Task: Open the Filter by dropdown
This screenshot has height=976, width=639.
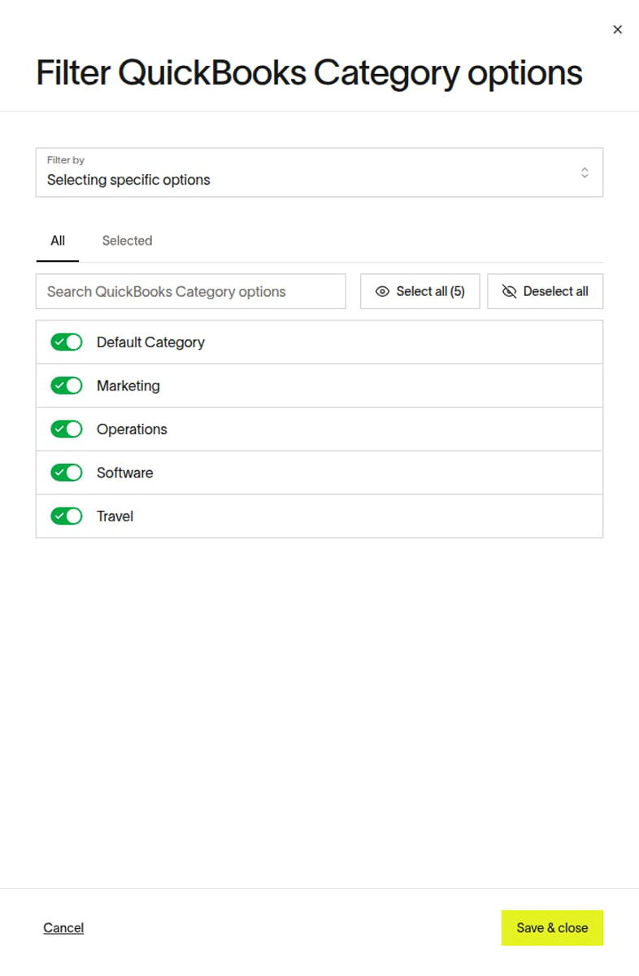Action: (x=319, y=172)
